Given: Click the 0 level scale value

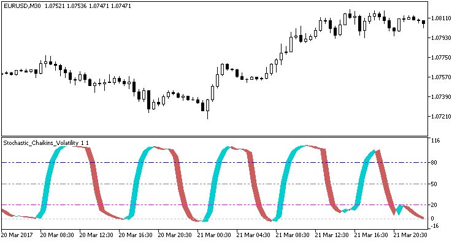Looking at the screenshot, I should (x=432, y=219).
